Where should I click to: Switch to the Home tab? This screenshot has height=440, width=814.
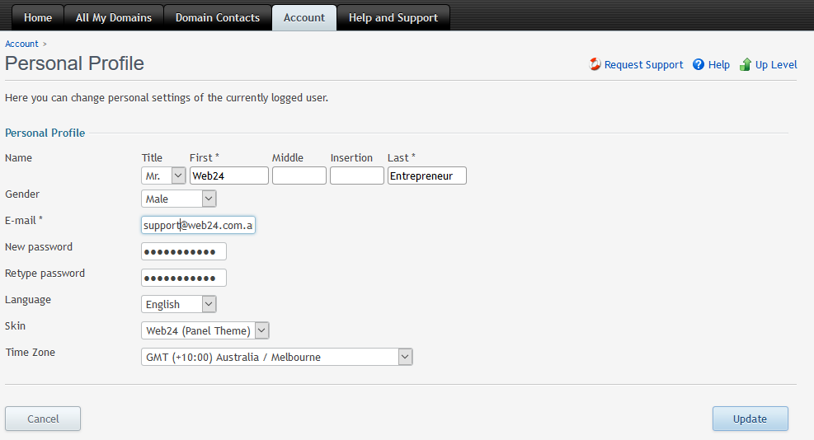[38, 17]
